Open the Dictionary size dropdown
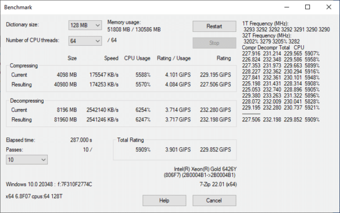This screenshot has width=340, height=213. 85,26
